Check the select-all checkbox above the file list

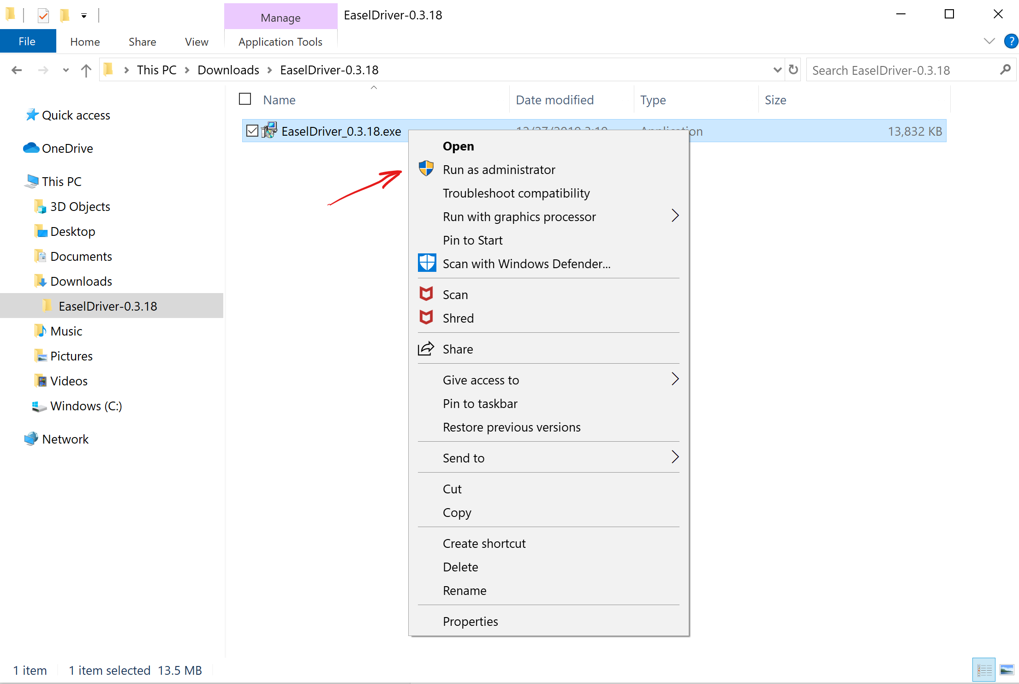point(245,99)
